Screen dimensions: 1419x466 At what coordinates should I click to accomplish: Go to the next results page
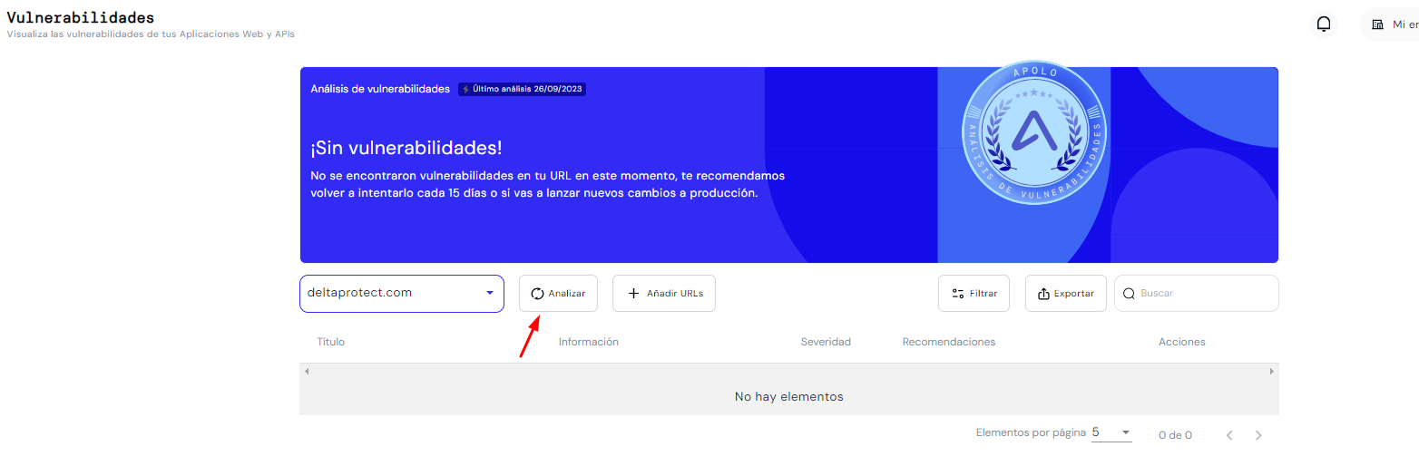[1258, 435]
